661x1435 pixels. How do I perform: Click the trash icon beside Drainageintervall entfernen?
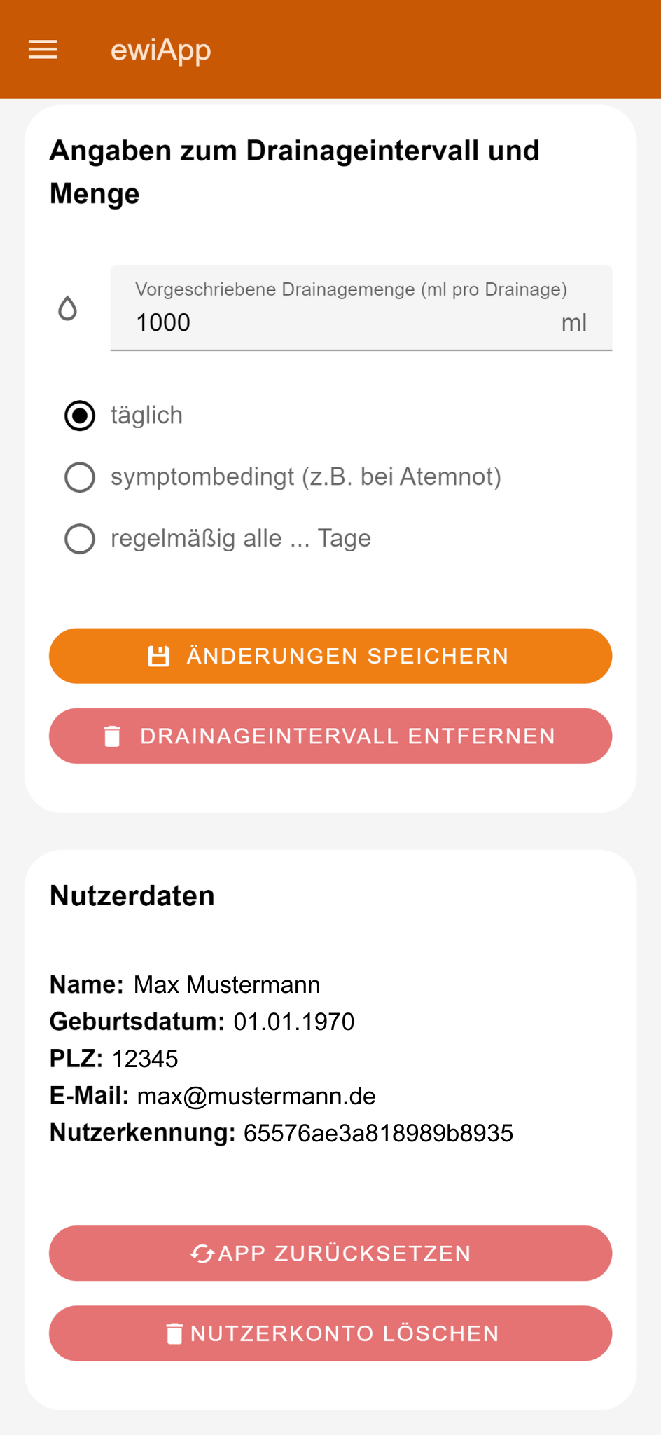[x=112, y=736]
